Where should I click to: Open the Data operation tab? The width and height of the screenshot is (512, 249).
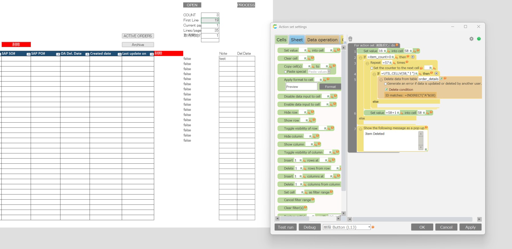pos(322,40)
